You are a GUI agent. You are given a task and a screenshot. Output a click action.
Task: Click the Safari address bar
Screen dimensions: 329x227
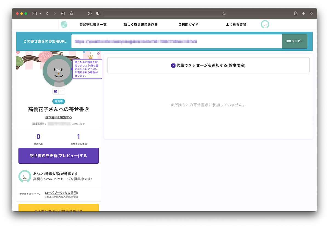coord(164,13)
